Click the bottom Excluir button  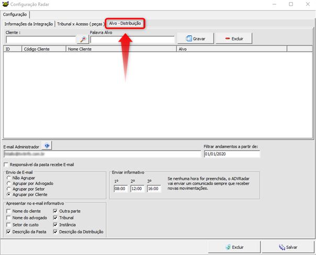coord(234,247)
